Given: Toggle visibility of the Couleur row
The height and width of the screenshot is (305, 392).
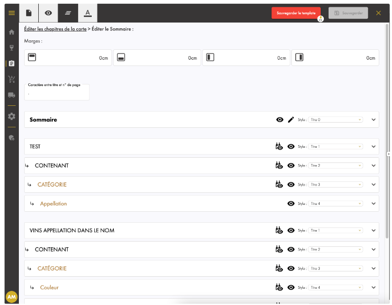Looking at the screenshot, I should 291,288.
